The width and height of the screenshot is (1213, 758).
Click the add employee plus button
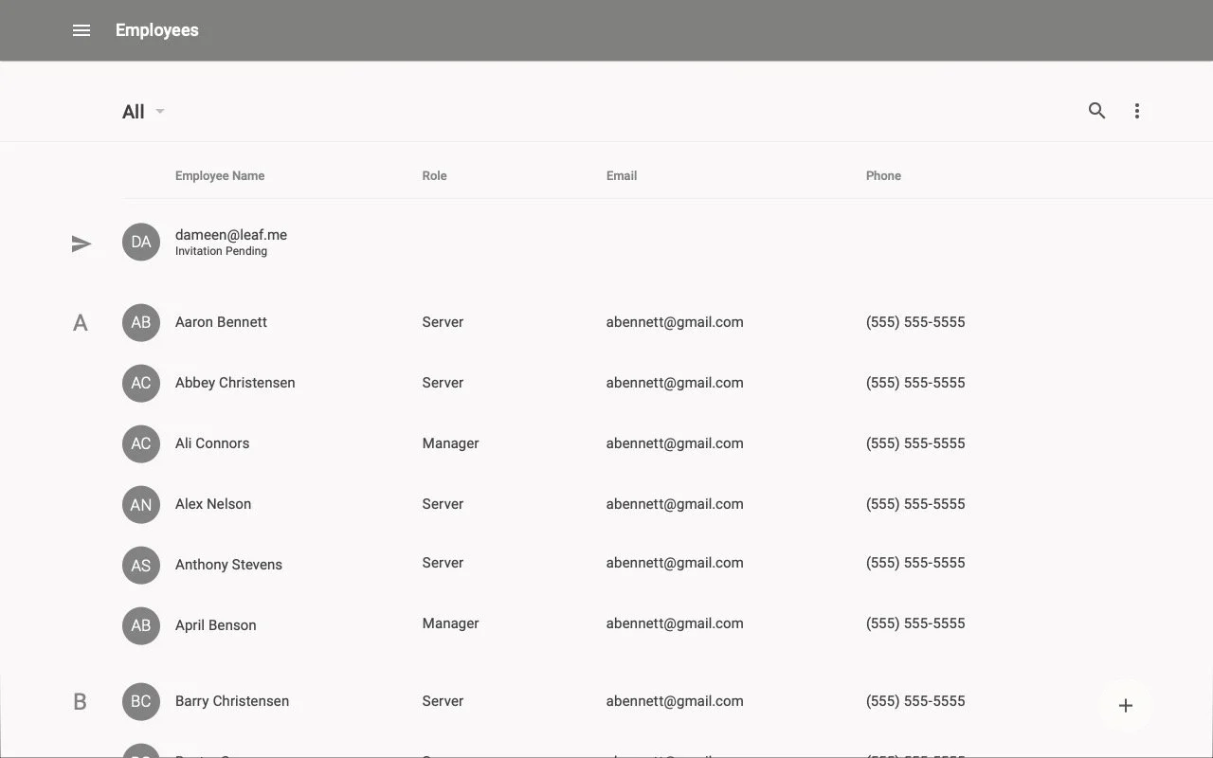pos(1125,705)
